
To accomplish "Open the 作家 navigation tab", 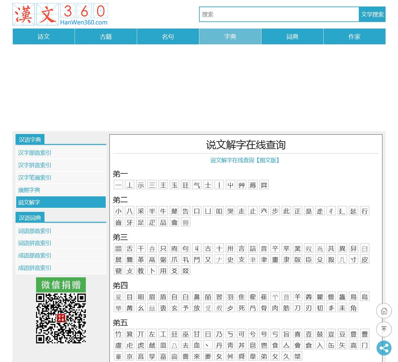I will click(x=354, y=37).
